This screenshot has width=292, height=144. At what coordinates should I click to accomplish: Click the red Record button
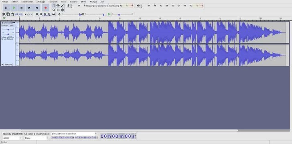(45, 8)
